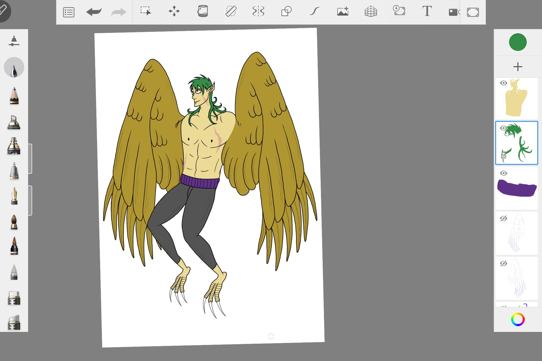
Task: Select the purple waistband layer thumbnail
Action: point(517,188)
